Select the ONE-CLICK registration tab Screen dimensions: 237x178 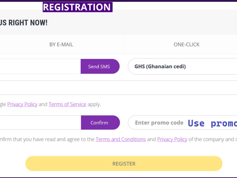click(x=187, y=44)
